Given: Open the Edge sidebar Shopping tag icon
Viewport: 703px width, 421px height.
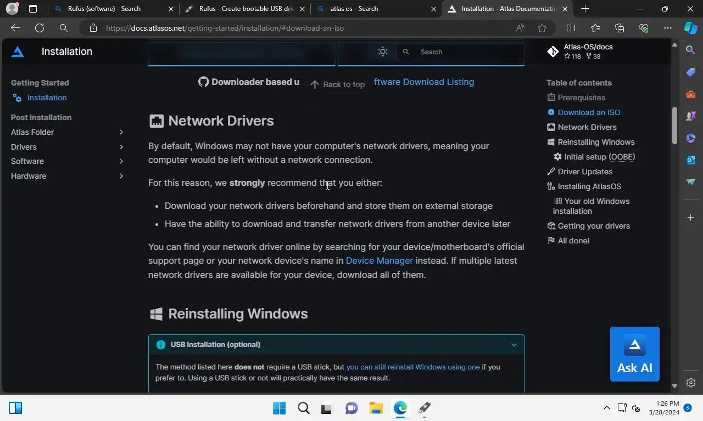Looking at the screenshot, I should [x=691, y=72].
